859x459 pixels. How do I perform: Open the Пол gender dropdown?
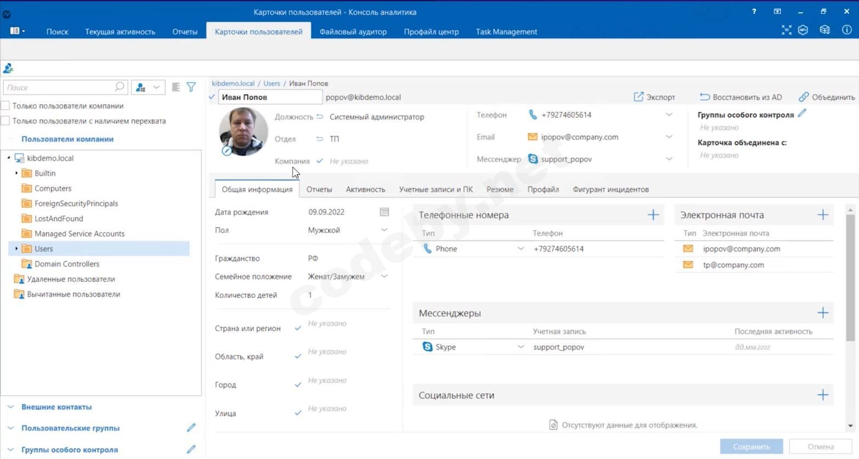tap(384, 230)
